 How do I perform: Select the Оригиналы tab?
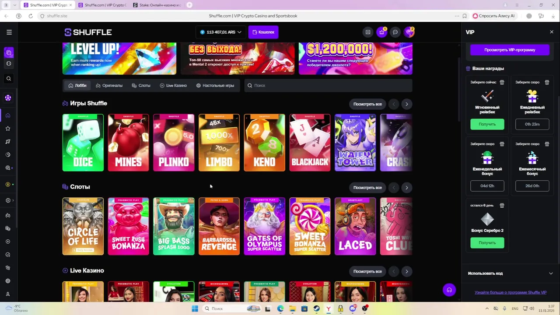(109, 85)
